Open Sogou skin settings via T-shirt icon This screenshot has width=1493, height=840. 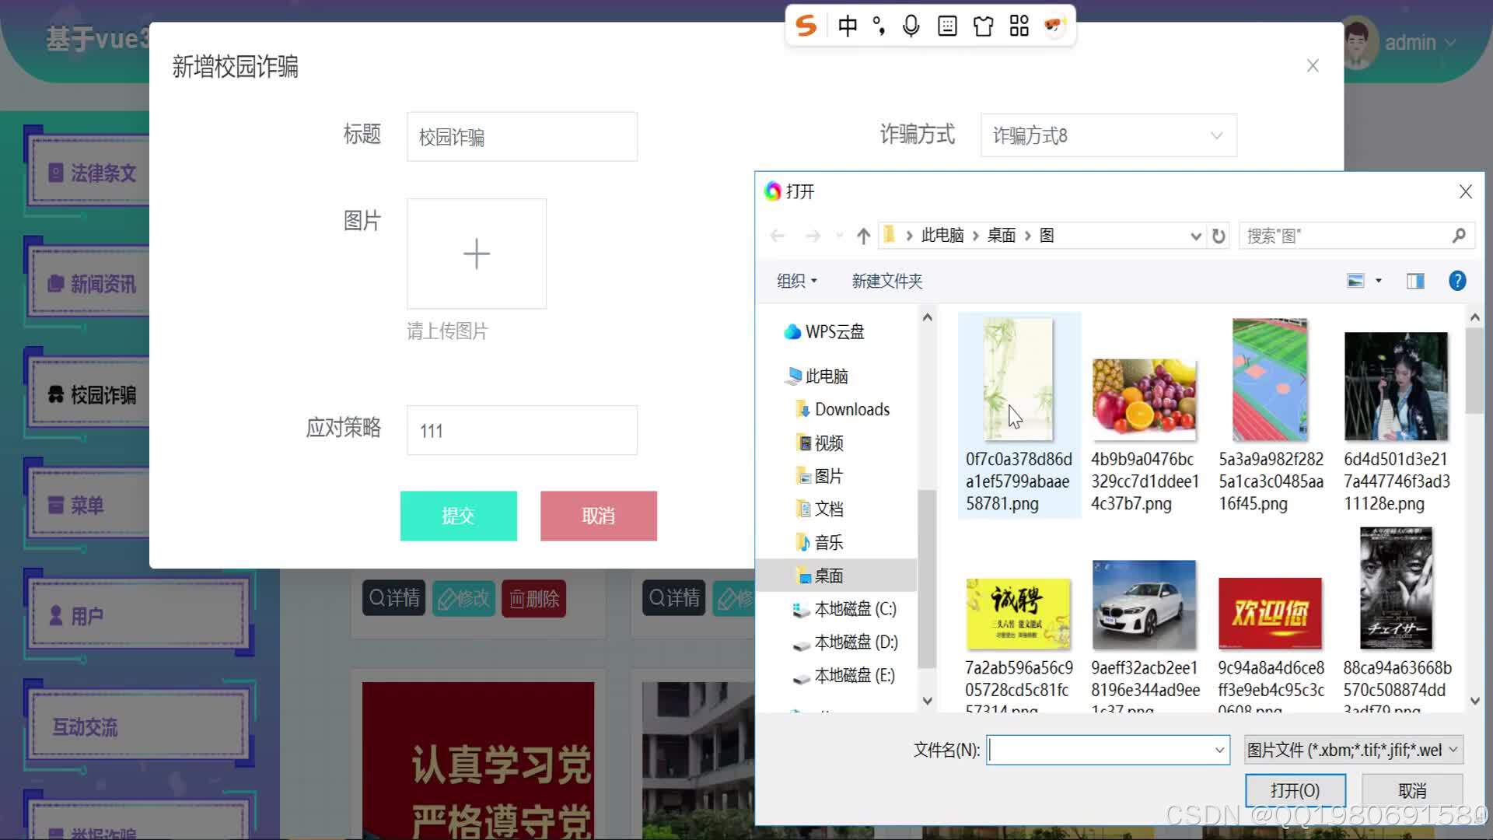pyautogui.click(x=983, y=26)
